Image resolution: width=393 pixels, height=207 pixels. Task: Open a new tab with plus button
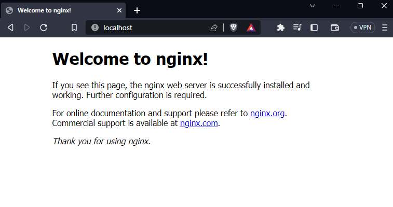(x=137, y=10)
